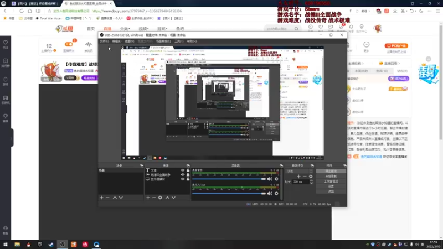Expand the Douyu left sidebar handle
This screenshot has height=249, width=443.
(12, 138)
